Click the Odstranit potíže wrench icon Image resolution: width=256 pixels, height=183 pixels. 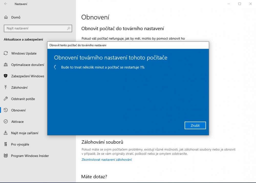point(6,99)
